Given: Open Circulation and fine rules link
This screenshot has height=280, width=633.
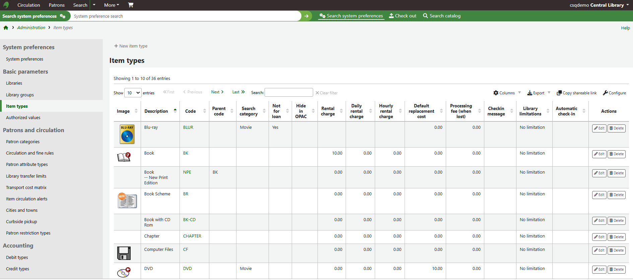Looking at the screenshot, I should click(30, 153).
